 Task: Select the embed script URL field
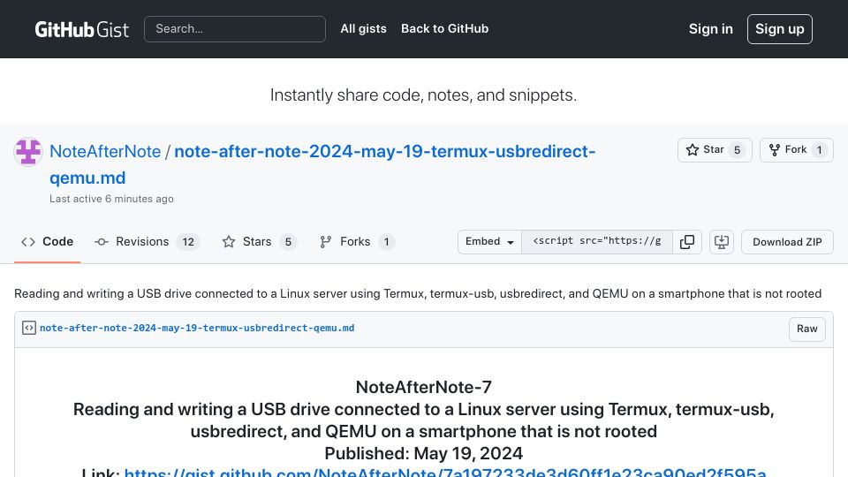(x=597, y=242)
